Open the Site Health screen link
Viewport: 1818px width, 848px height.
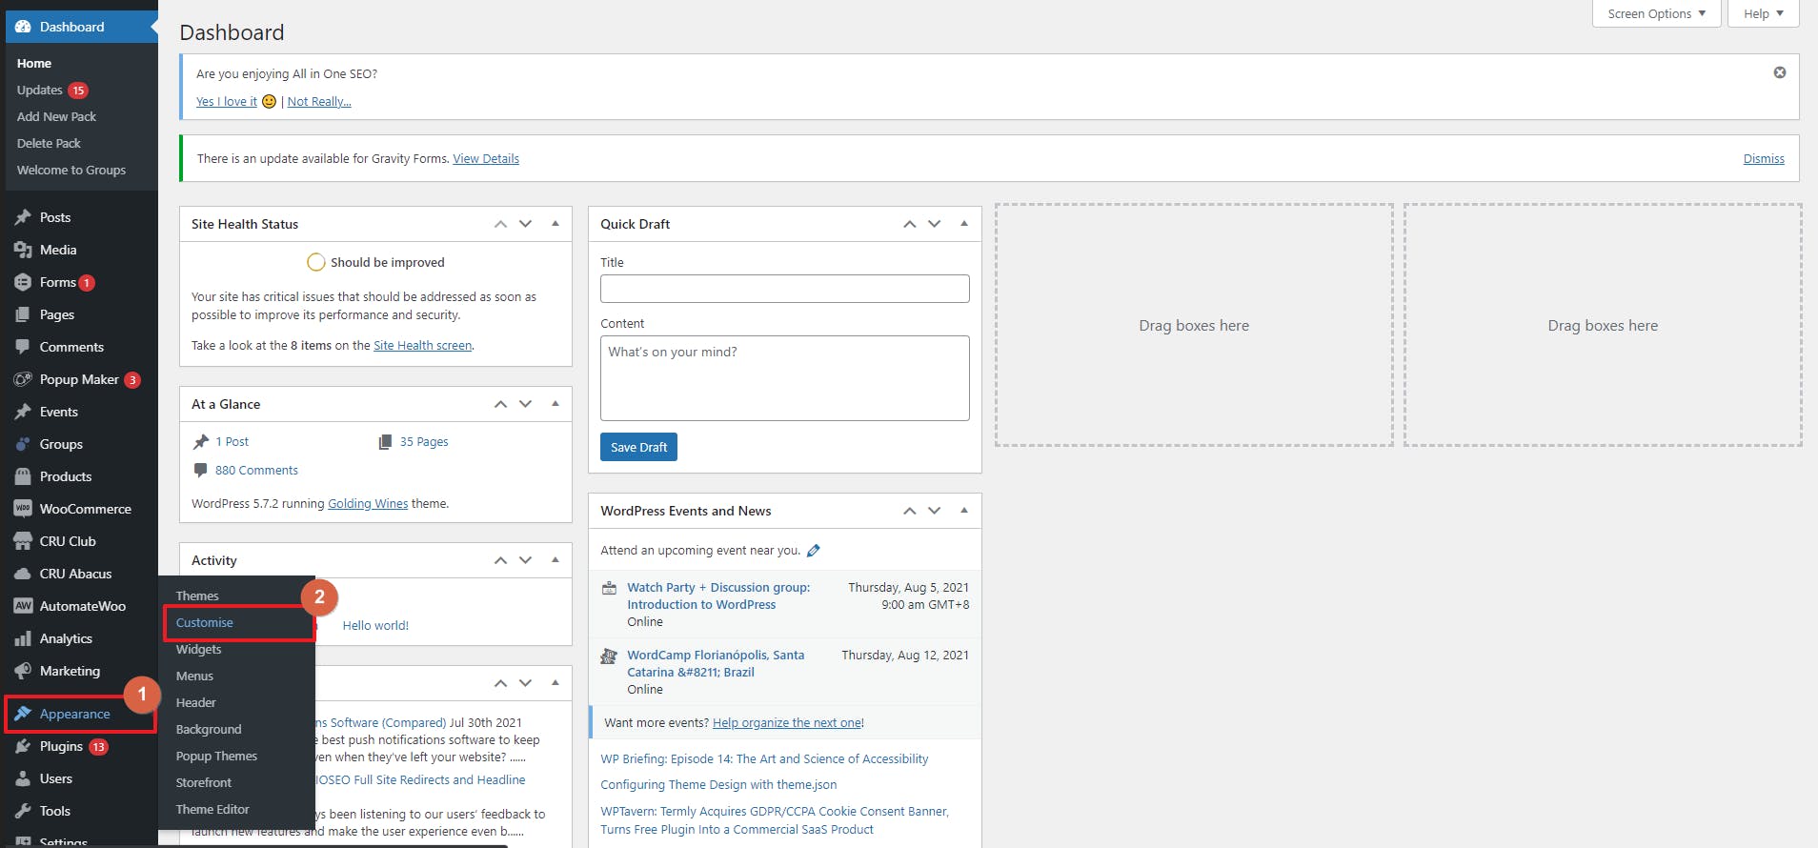point(422,345)
